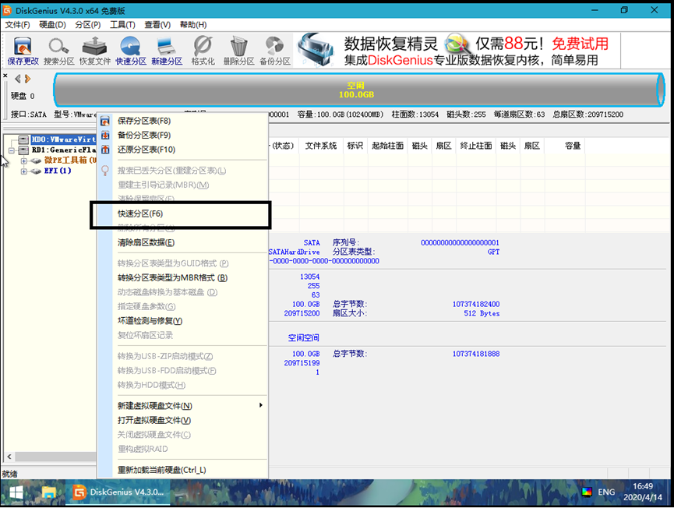Expand the 微PE工具箱 tree node
Image resolution: width=674 pixels, height=508 pixels.
tap(23, 161)
